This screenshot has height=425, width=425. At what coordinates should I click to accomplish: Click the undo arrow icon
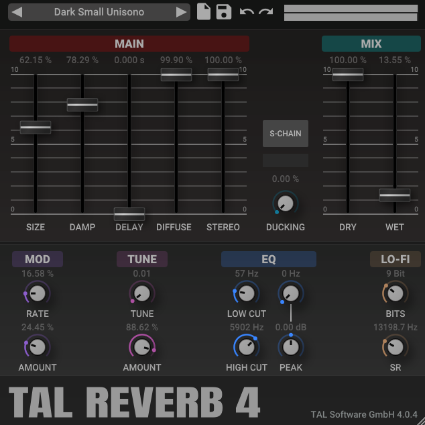246,12
